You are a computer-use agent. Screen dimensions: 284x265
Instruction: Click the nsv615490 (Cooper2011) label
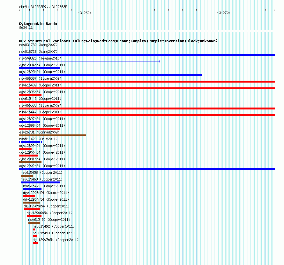[x=49, y=220]
